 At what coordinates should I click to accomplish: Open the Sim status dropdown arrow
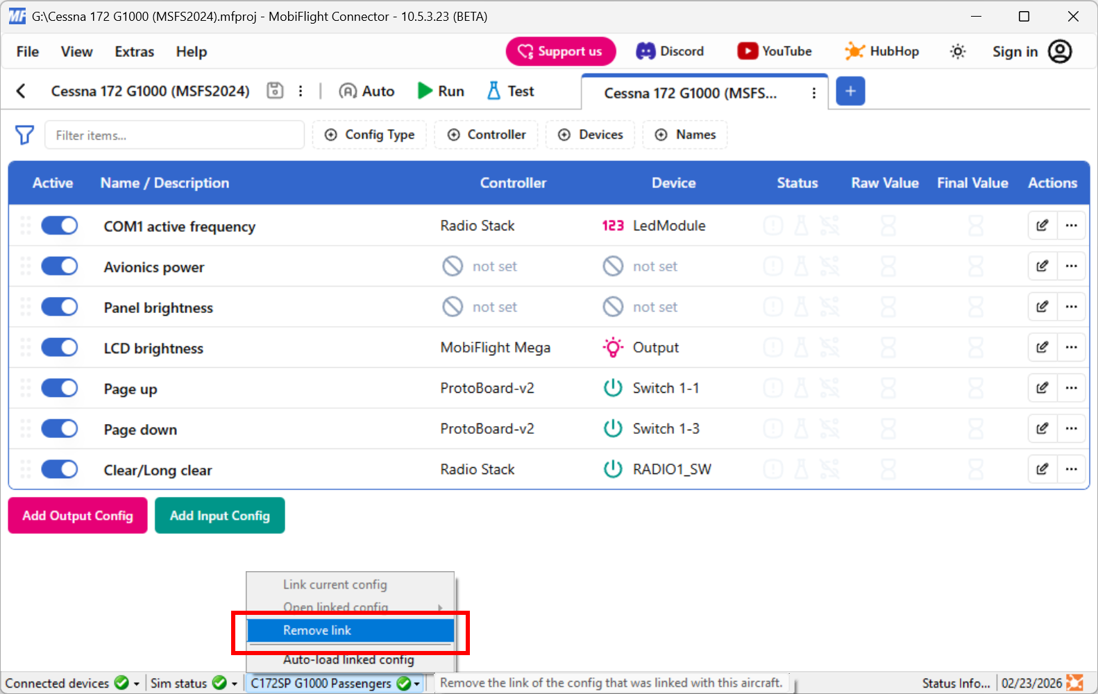(235, 684)
